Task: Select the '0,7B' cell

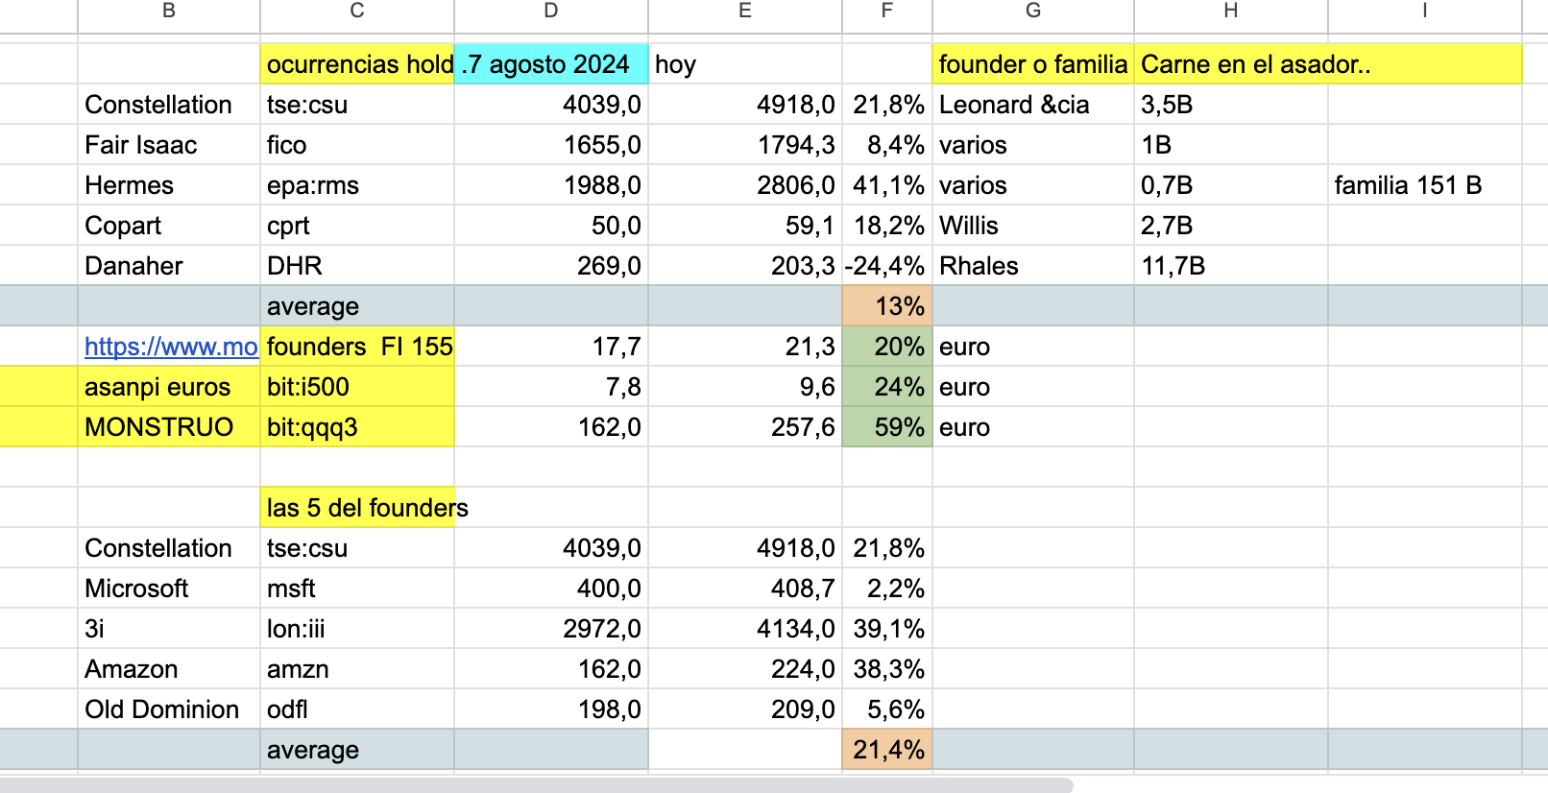Action: click(x=1231, y=185)
